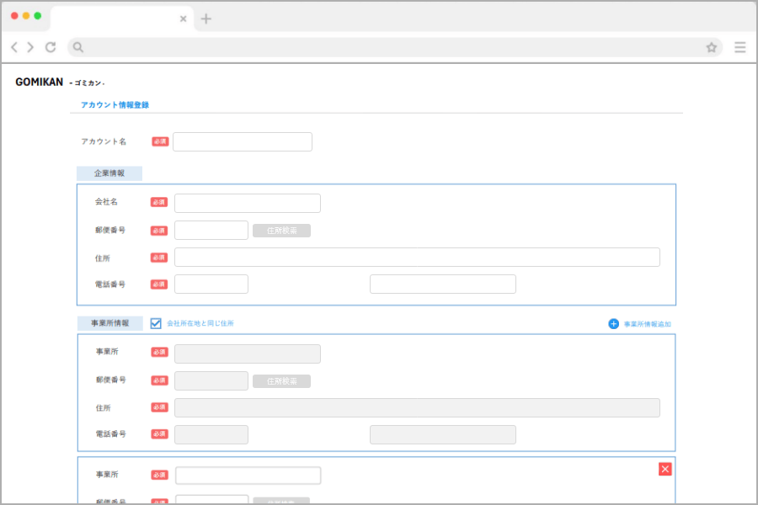Uncheck 会社所在地と同じ住所 checkbox
Screen dimensions: 758x505
(156, 323)
